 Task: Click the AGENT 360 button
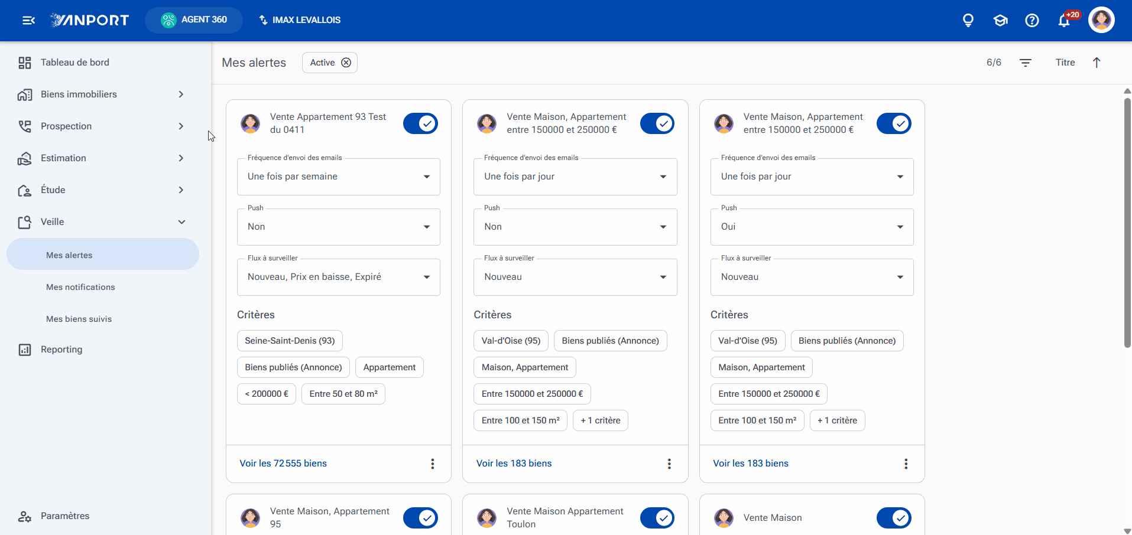click(x=194, y=20)
